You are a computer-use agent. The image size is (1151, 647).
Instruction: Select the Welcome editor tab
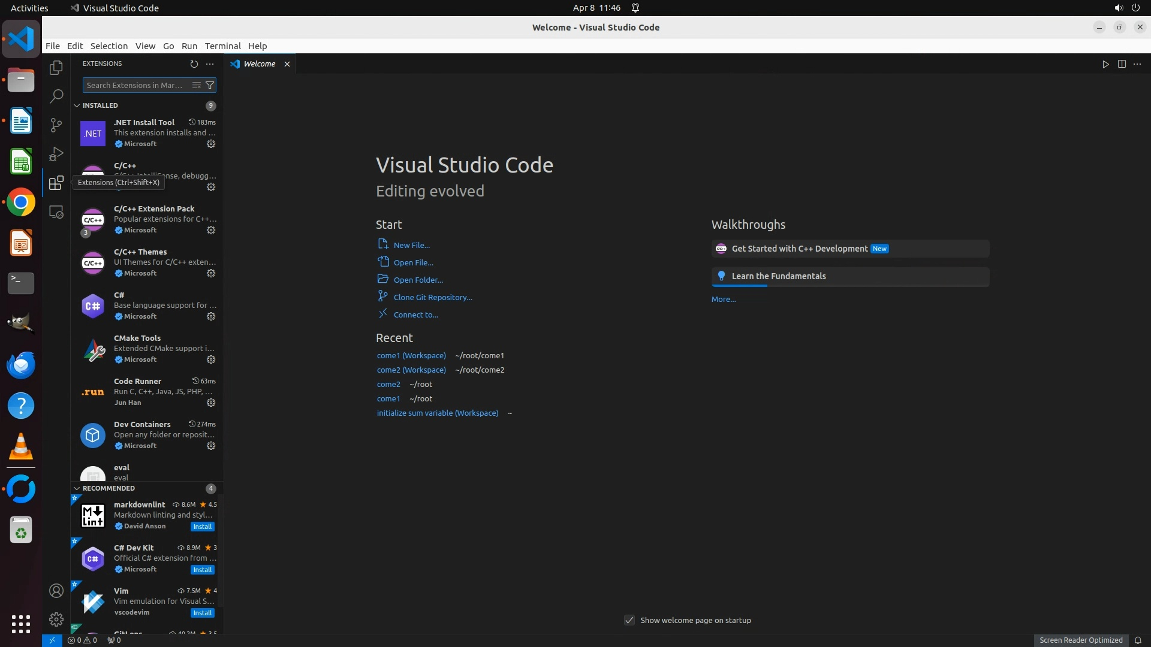tap(259, 64)
